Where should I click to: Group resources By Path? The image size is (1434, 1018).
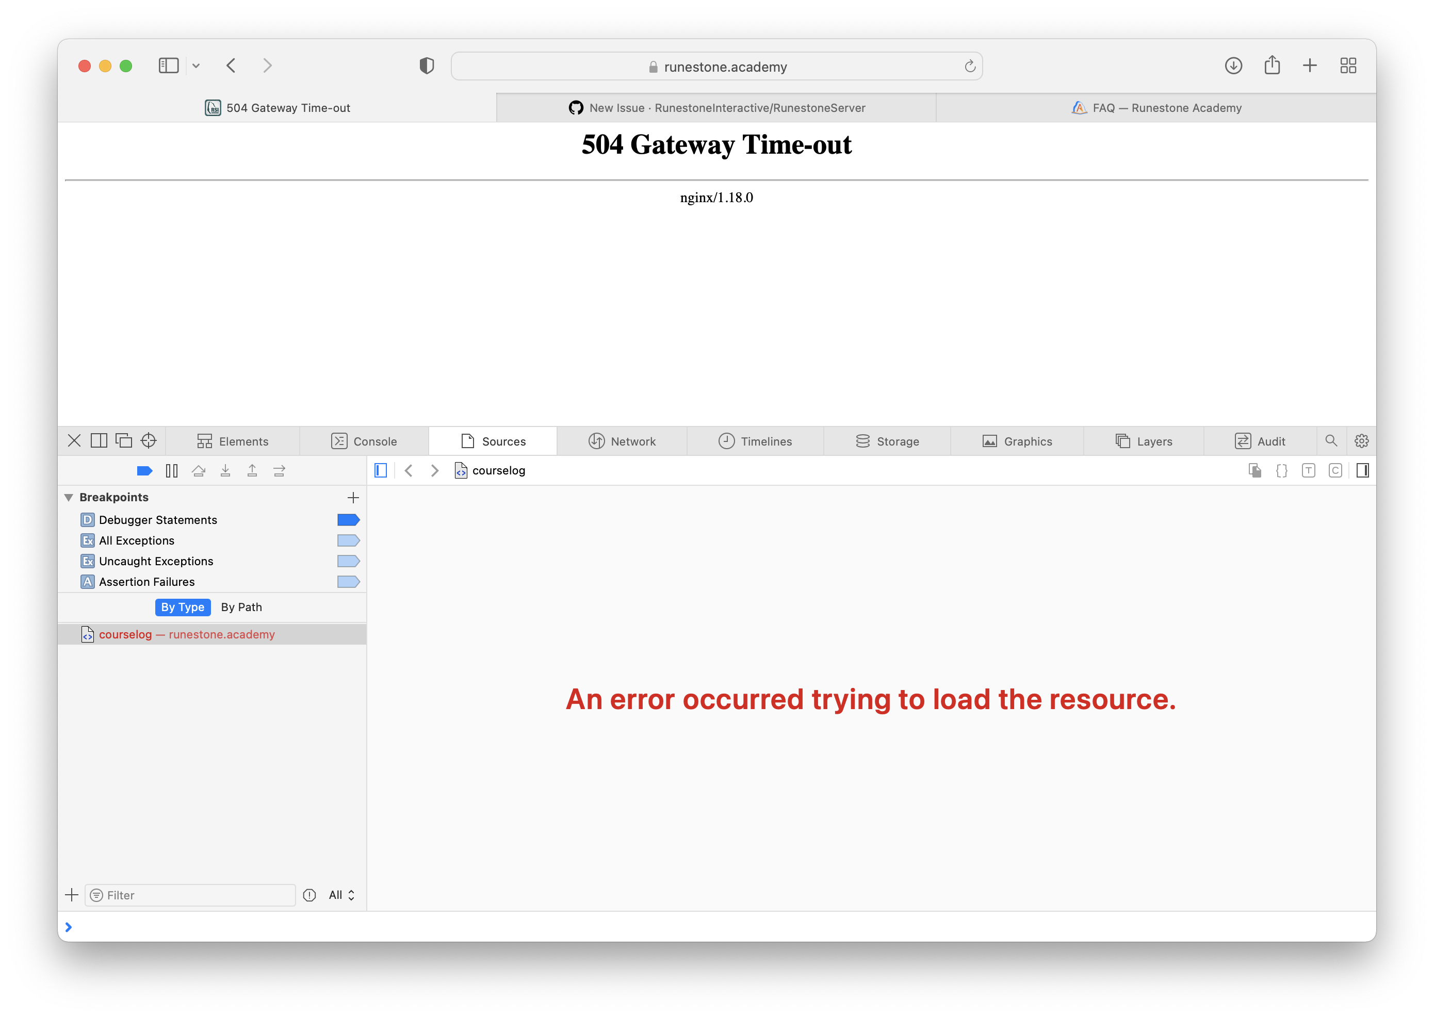coord(241,607)
